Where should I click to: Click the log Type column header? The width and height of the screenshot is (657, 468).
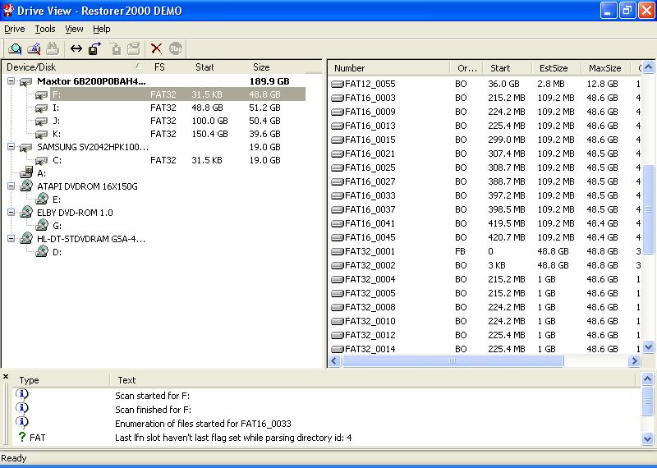tap(62, 380)
